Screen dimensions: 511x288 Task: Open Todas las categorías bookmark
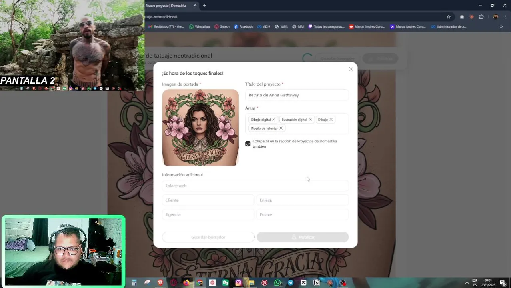[326, 27]
